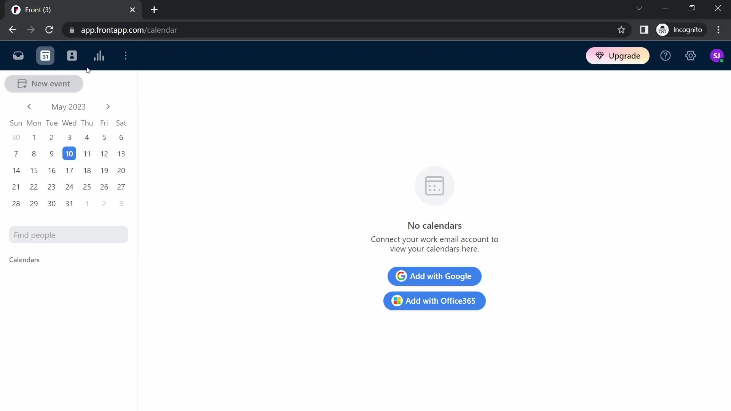Navigate to next month with forward arrow
Screen dimensions: 731x411
pos(108,107)
